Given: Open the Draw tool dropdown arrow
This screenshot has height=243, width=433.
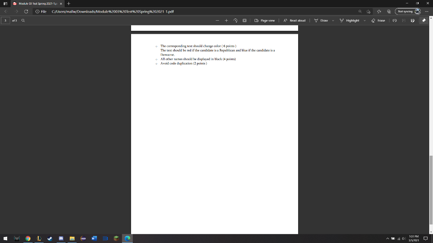Looking at the screenshot, I should tap(333, 20).
